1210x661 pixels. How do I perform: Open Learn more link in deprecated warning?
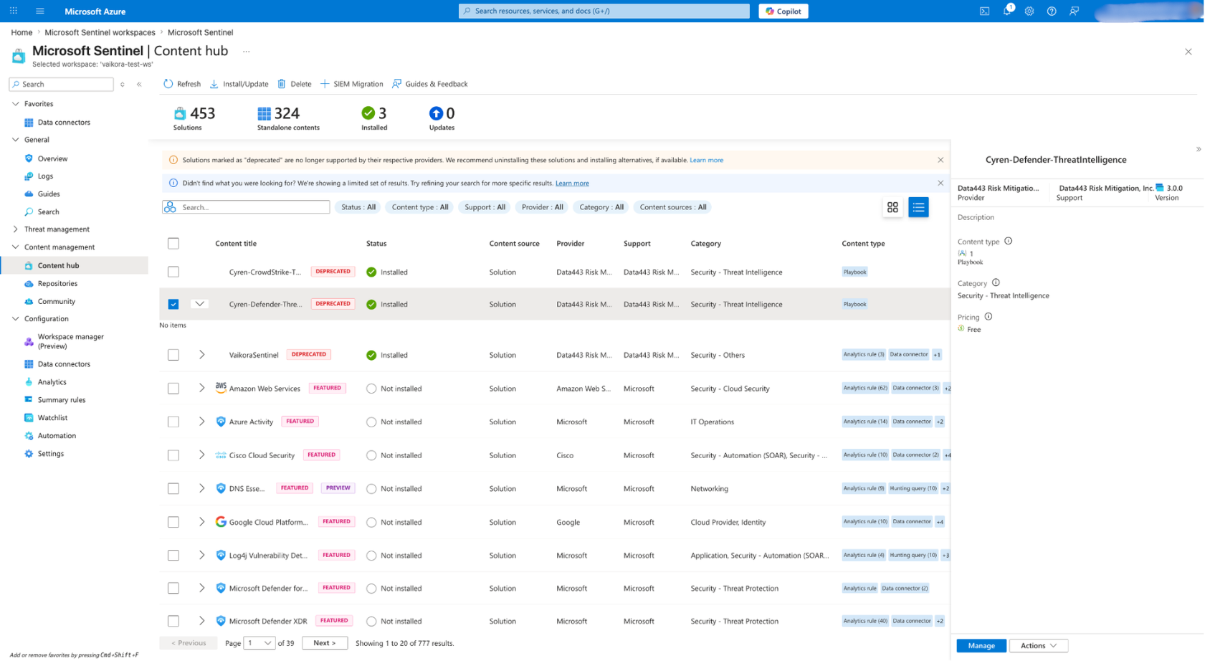coord(706,160)
